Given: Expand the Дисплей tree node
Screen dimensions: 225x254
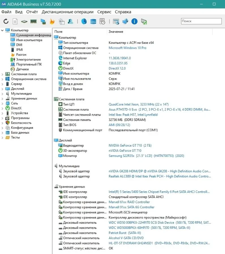Looking at the screenshot, I should (x=2, y=89).
